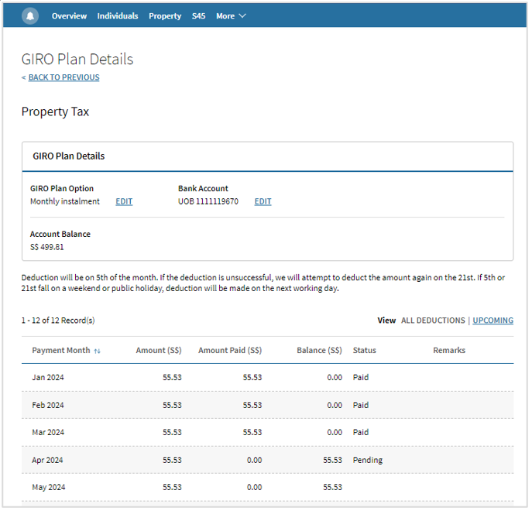
Task: Open the Property menu item
Action: pyautogui.click(x=165, y=16)
